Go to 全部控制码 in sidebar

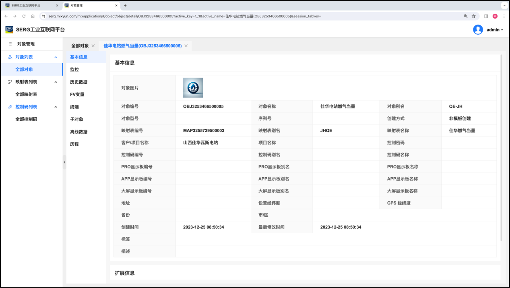click(26, 119)
